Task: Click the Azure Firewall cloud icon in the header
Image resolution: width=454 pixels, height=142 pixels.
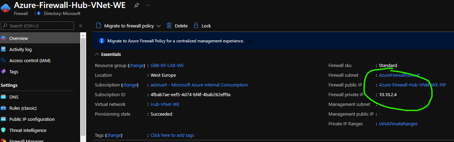Action: (6, 8)
